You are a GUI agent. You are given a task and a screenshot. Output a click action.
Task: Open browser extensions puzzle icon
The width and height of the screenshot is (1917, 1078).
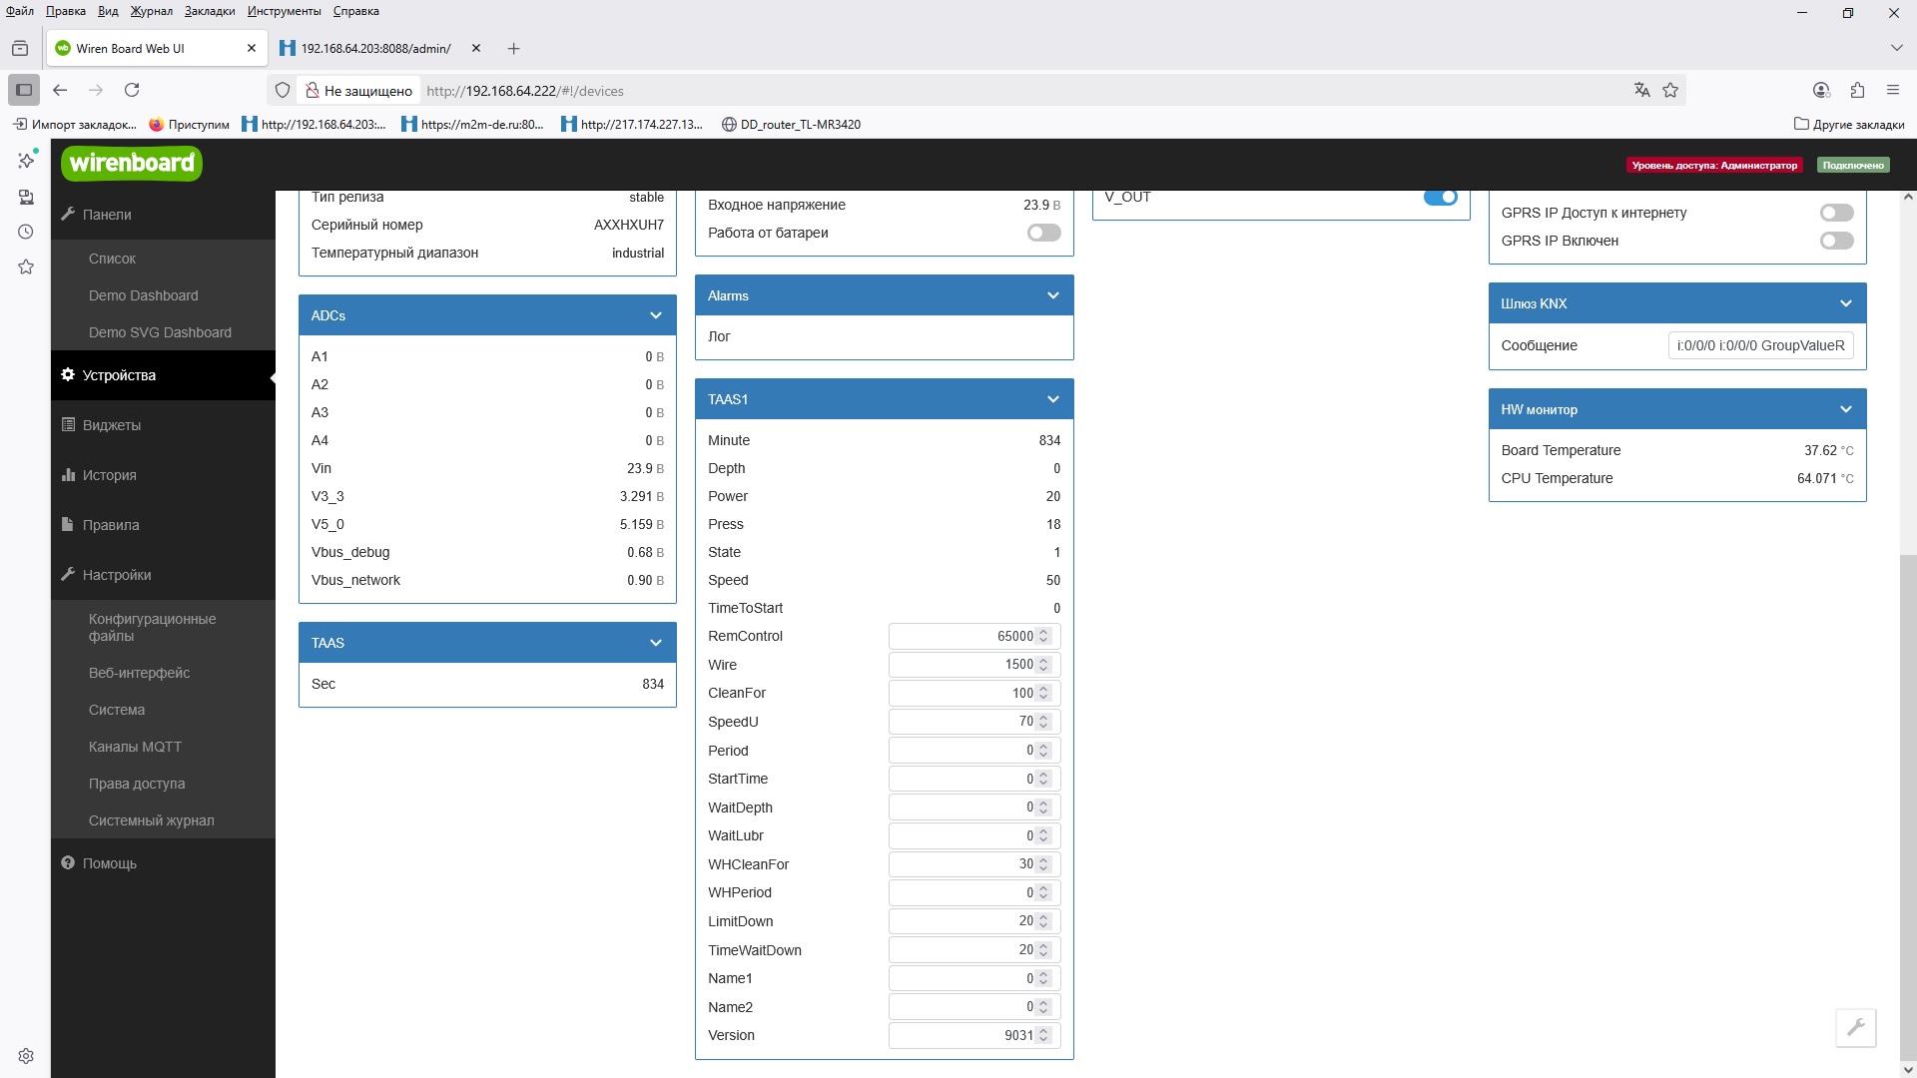pos(1857,90)
